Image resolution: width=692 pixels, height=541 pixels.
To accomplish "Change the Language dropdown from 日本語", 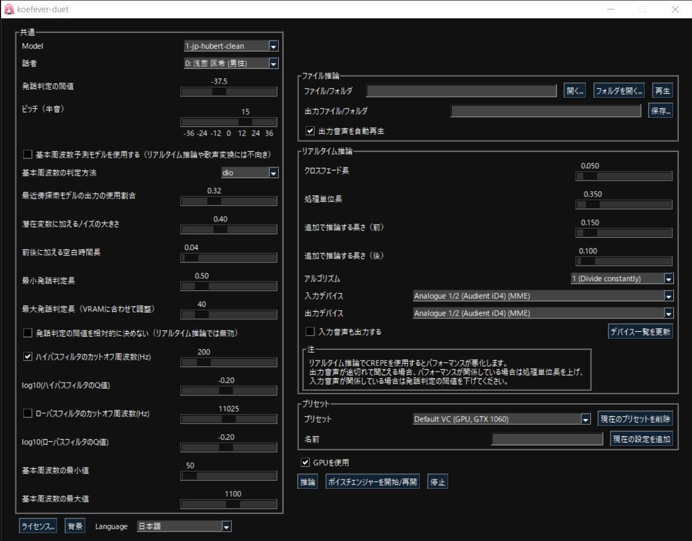I will [x=184, y=527].
